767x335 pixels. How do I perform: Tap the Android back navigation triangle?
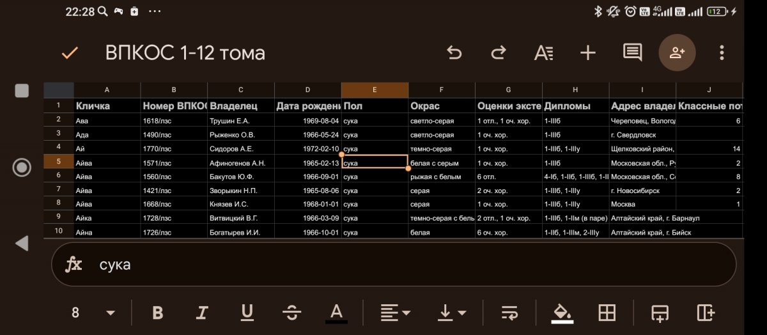[22, 243]
